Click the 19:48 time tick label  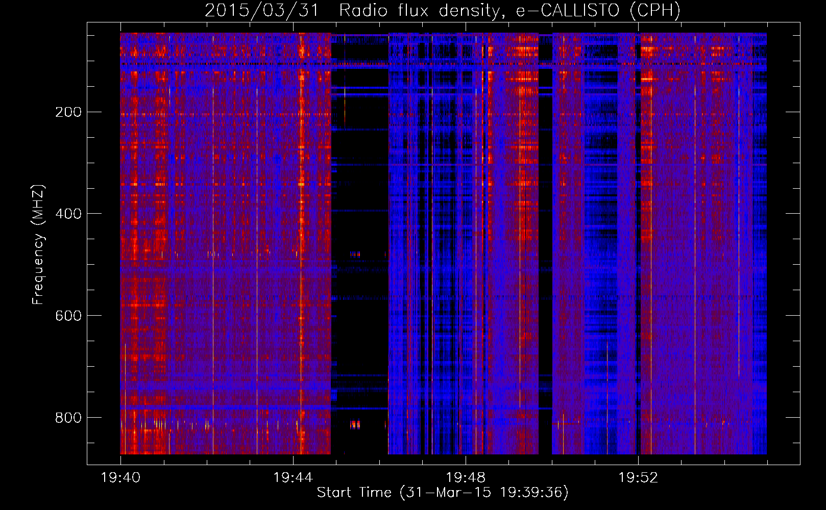coord(466,478)
